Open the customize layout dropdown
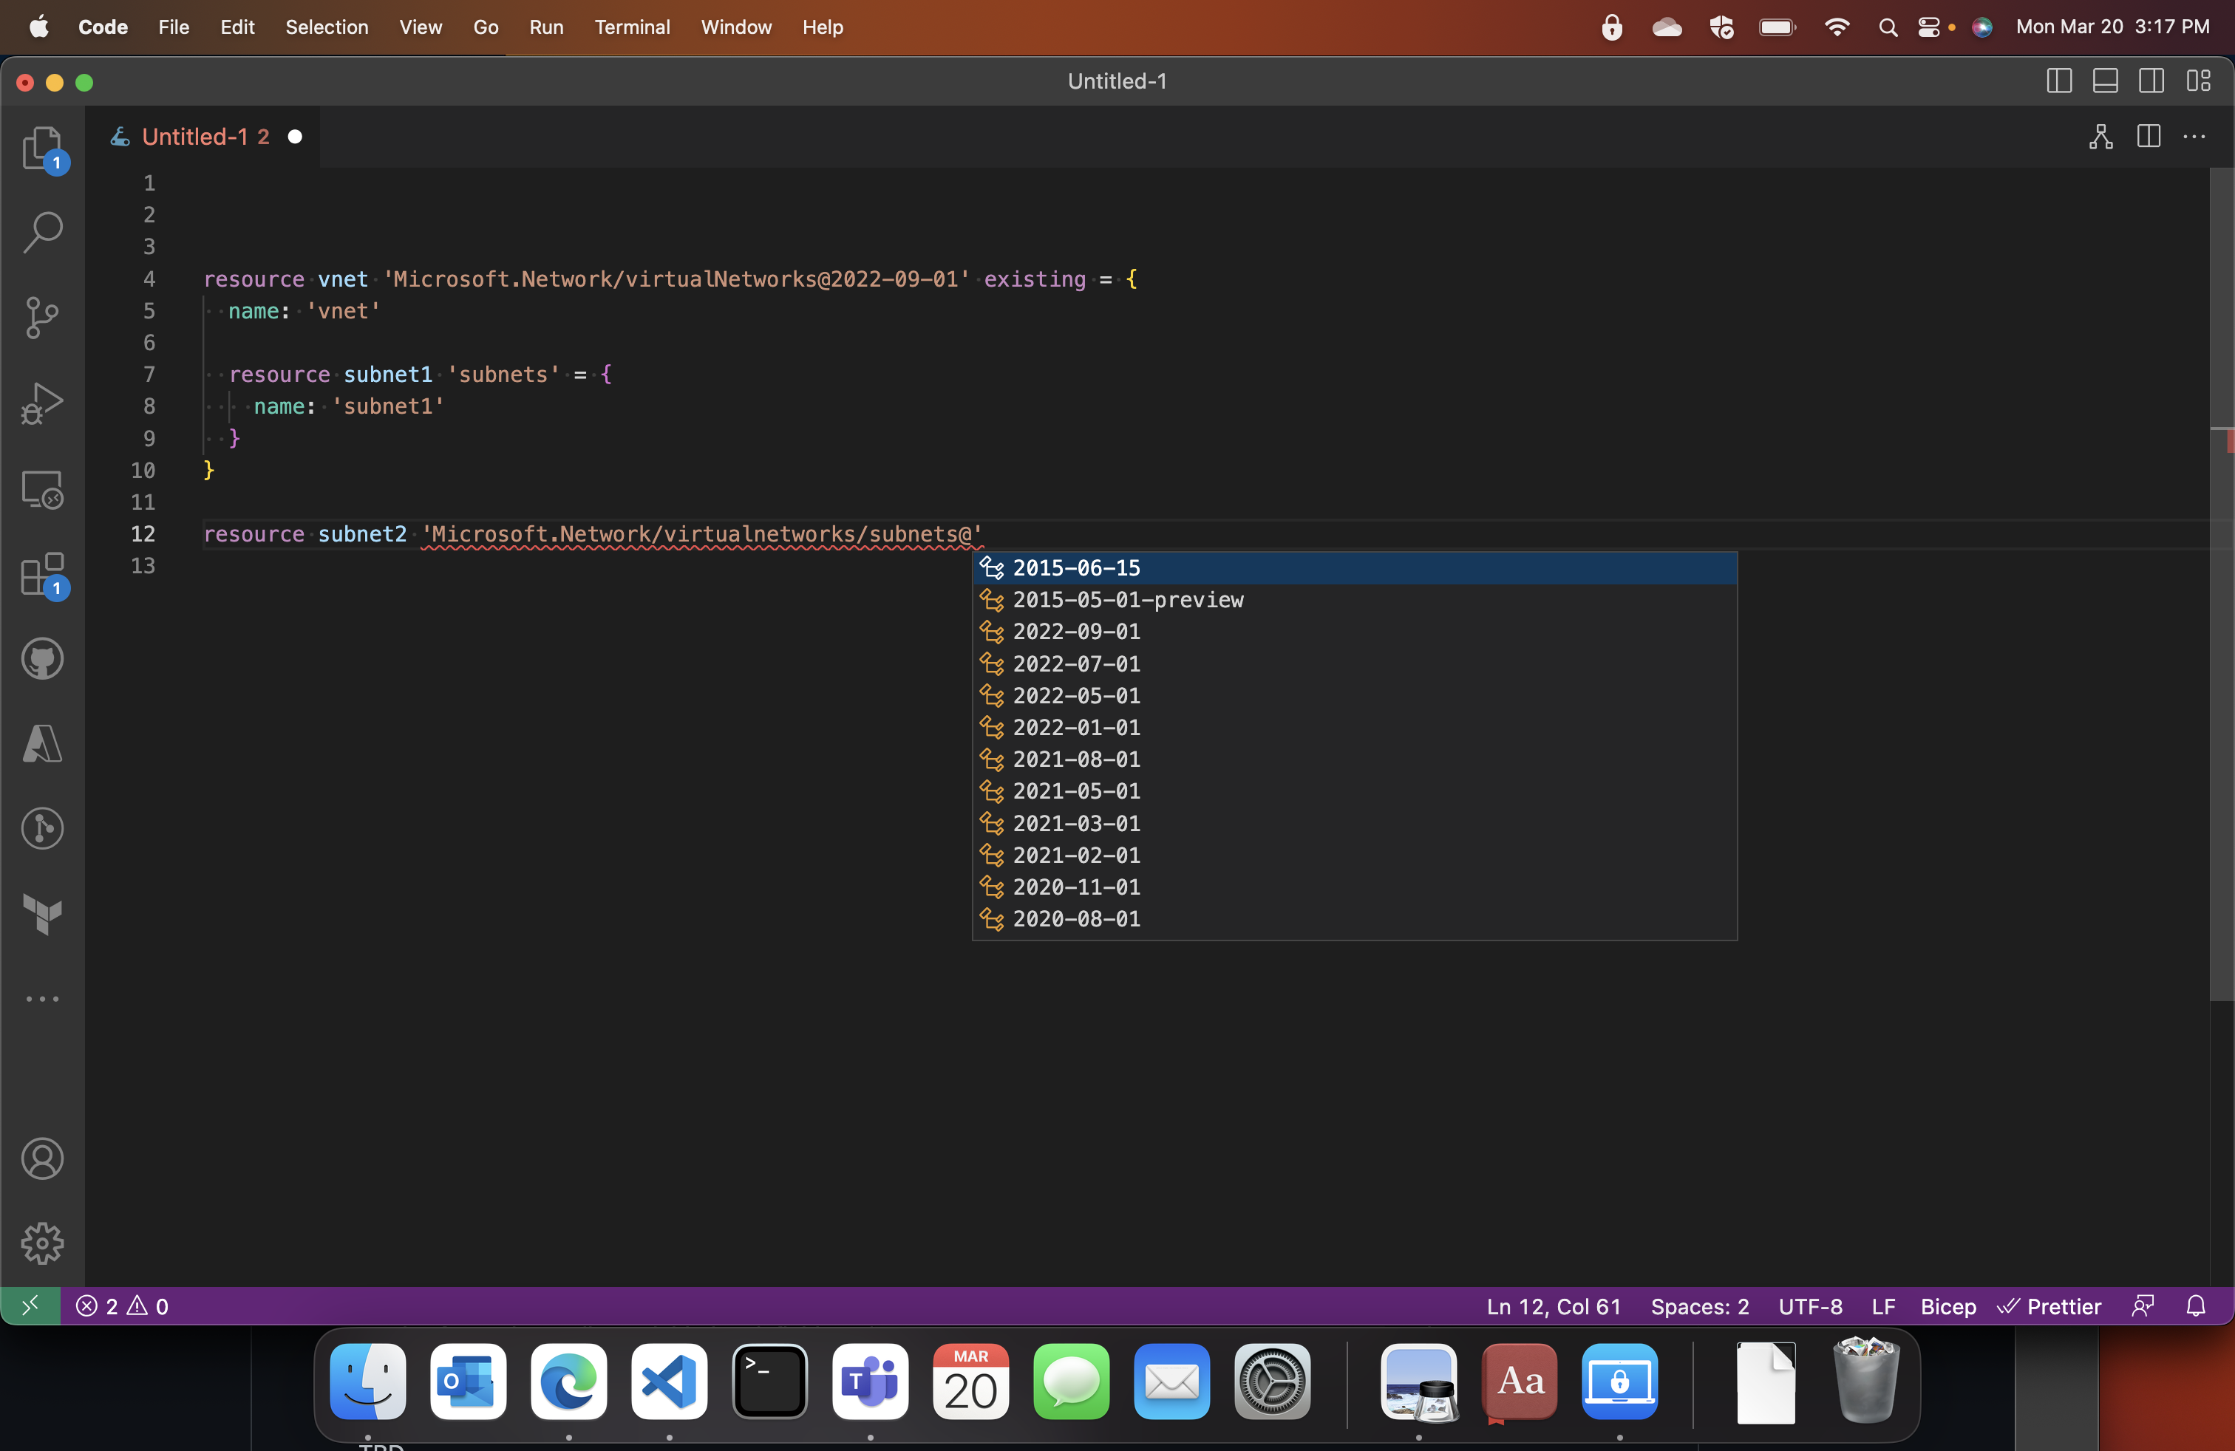Viewport: 2235px width, 1451px height. [2198, 81]
